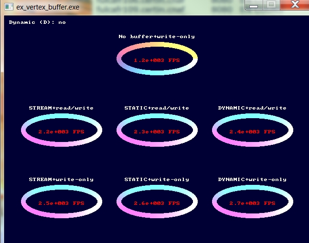
Task: Click the 2.5e+003 FPS readout
Action: pos(61,203)
